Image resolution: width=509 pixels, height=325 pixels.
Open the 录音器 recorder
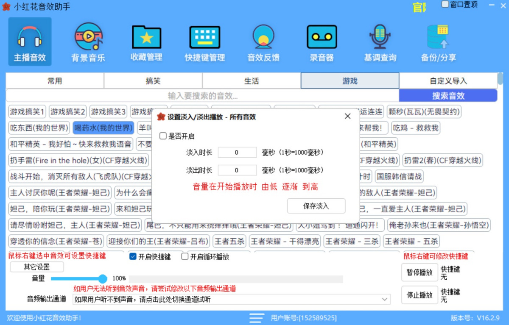pos(321,41)
